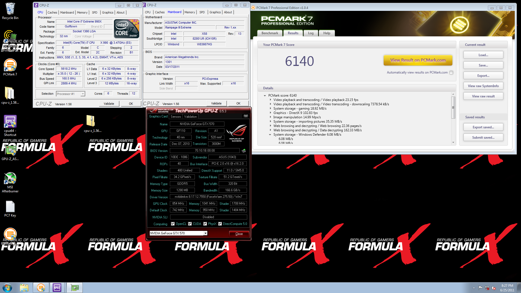Click the PCMark 7 yellow emblem logo

[x=459, y=25]
